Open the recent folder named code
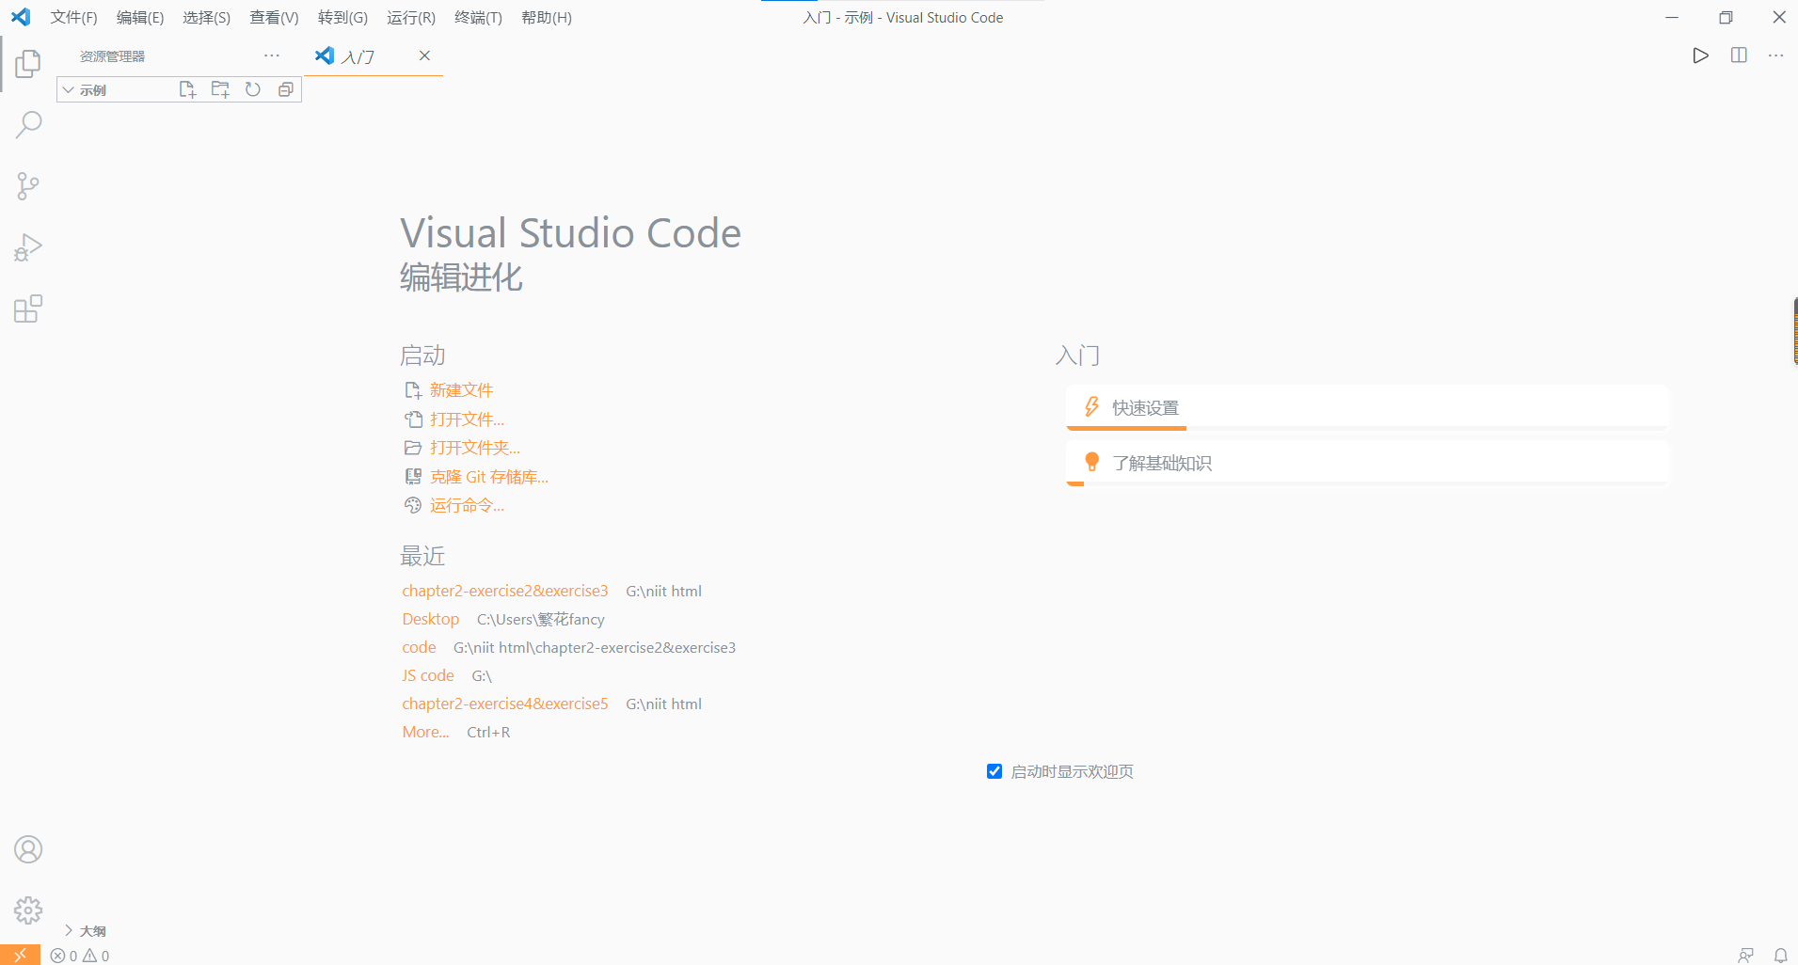 tap(419, 647)
